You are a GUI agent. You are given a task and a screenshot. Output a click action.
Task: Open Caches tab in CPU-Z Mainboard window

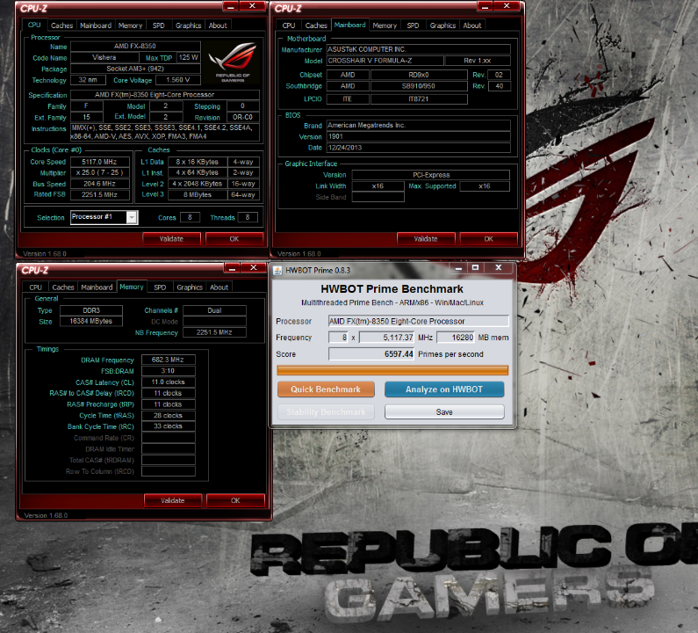[316, 25]
